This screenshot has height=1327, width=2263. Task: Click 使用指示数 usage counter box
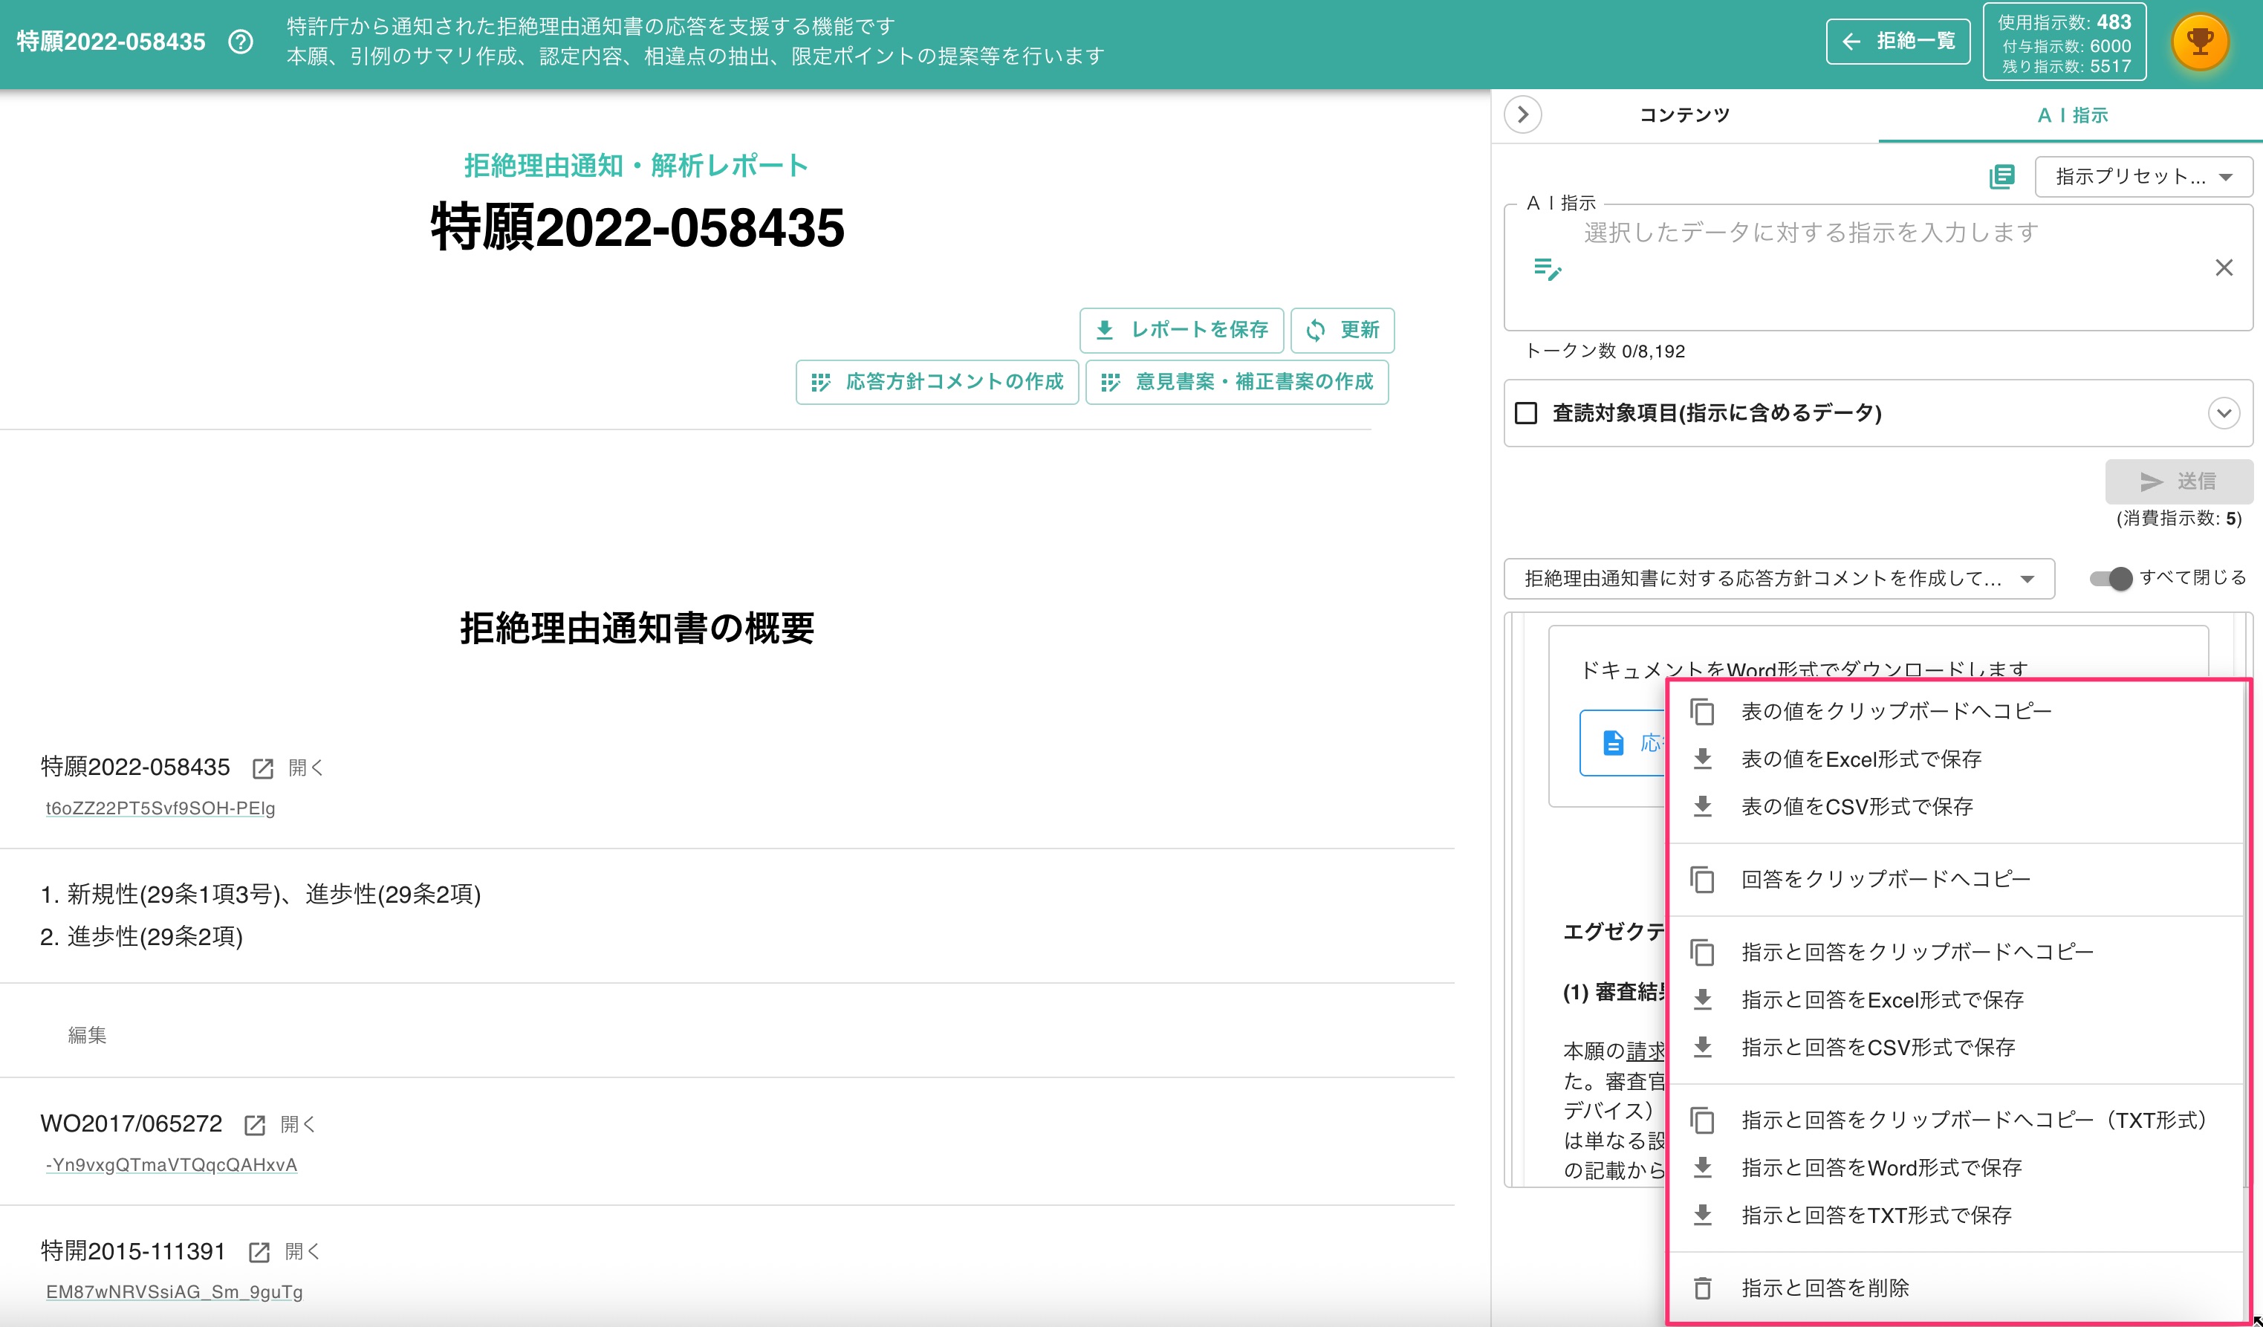(x=2065, y=42)
